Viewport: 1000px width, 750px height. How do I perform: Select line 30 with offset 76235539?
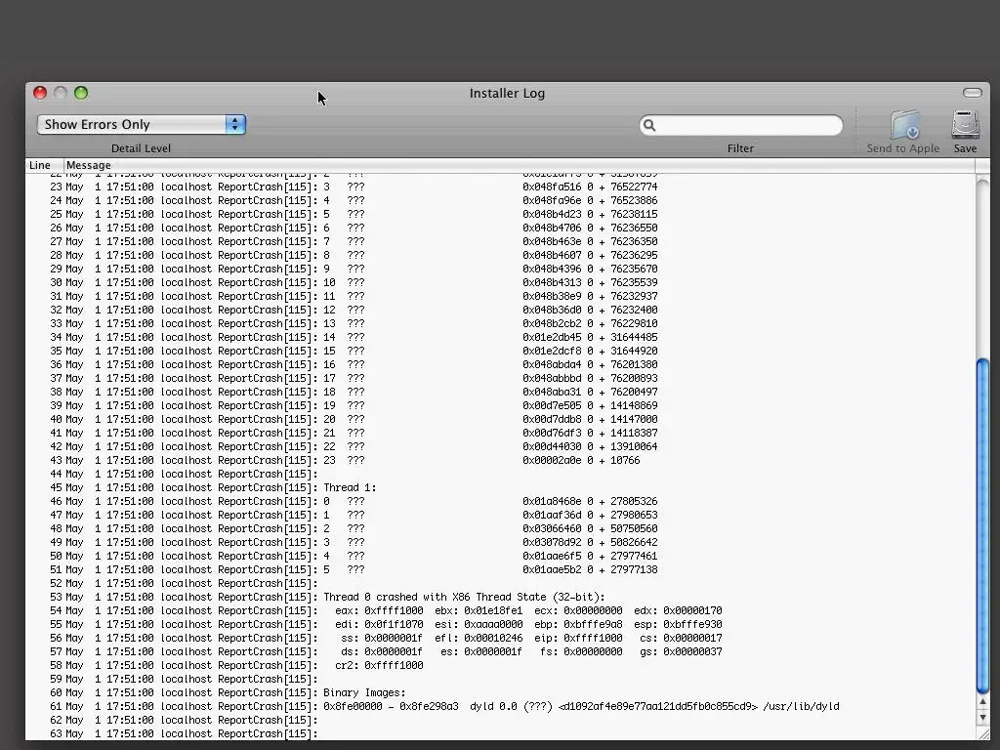(500, 282)
